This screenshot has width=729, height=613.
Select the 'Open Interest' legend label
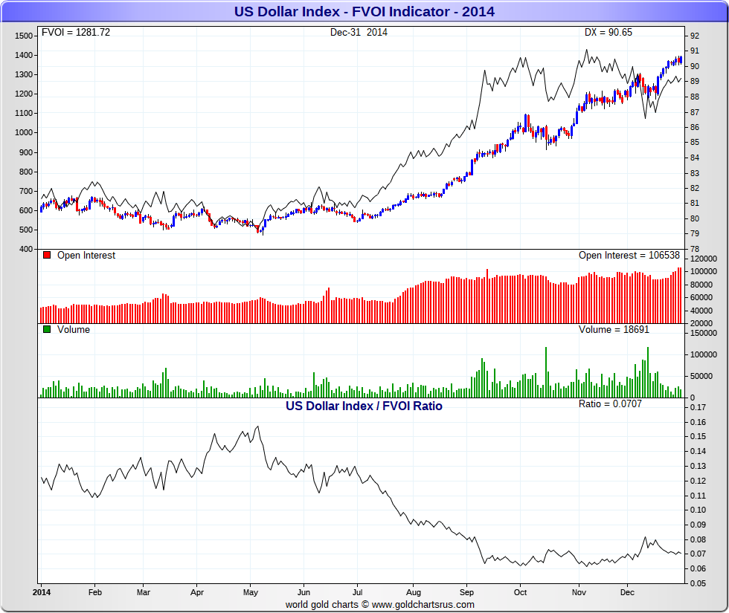tap(86, 256)
